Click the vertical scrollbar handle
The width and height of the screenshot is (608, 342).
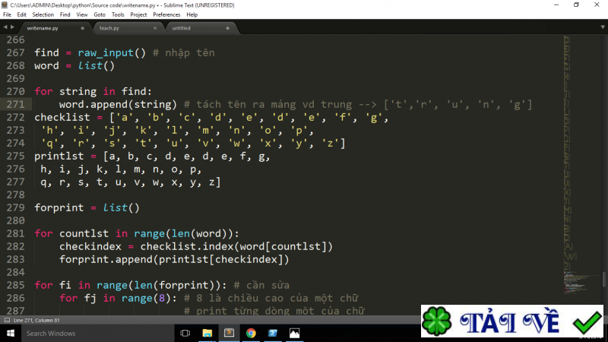coord(604,280)
